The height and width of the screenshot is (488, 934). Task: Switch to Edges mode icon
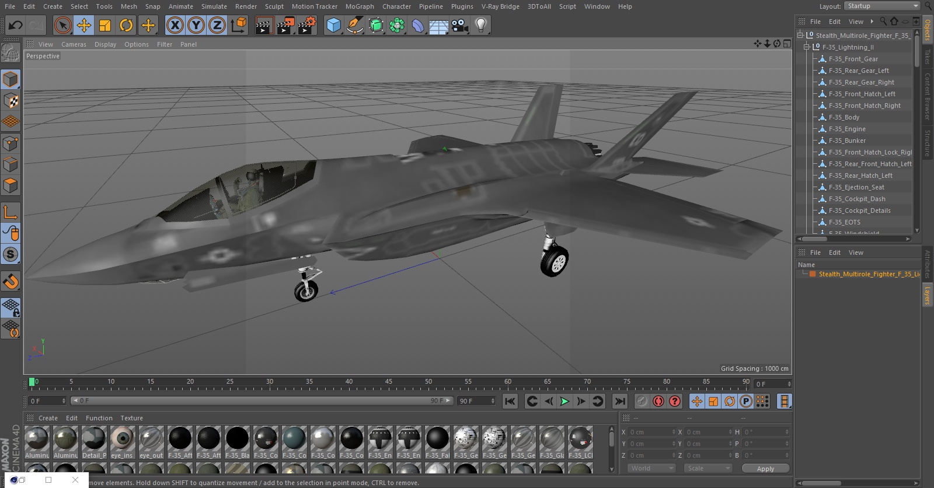click(11, 164)
